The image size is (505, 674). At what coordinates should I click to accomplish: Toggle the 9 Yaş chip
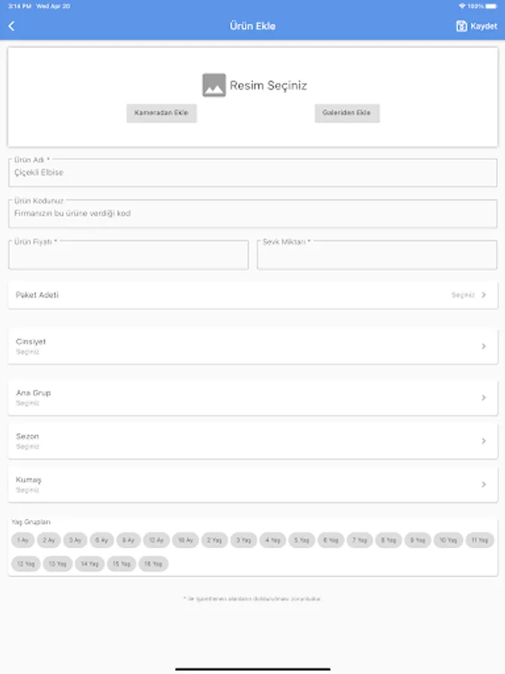[417, 540]
